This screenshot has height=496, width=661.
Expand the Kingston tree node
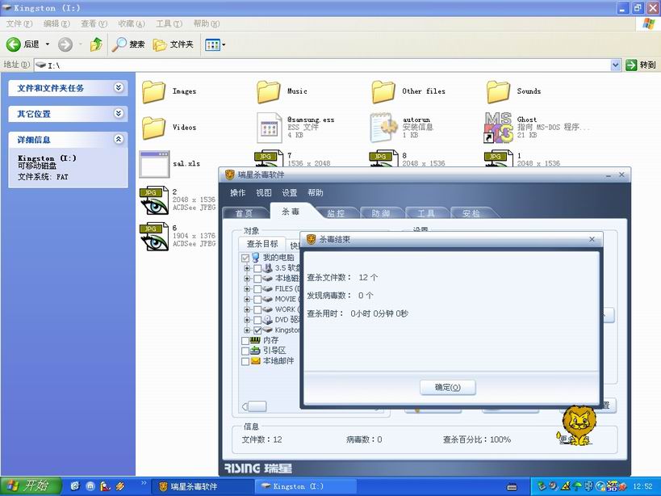[x=247, y=330]
